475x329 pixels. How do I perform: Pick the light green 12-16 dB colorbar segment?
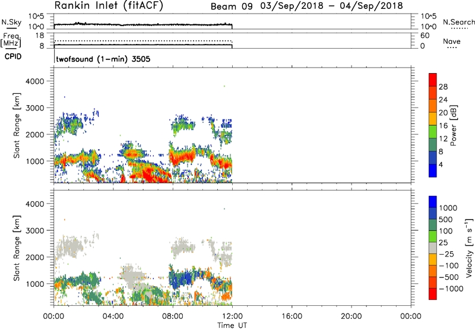433,132
